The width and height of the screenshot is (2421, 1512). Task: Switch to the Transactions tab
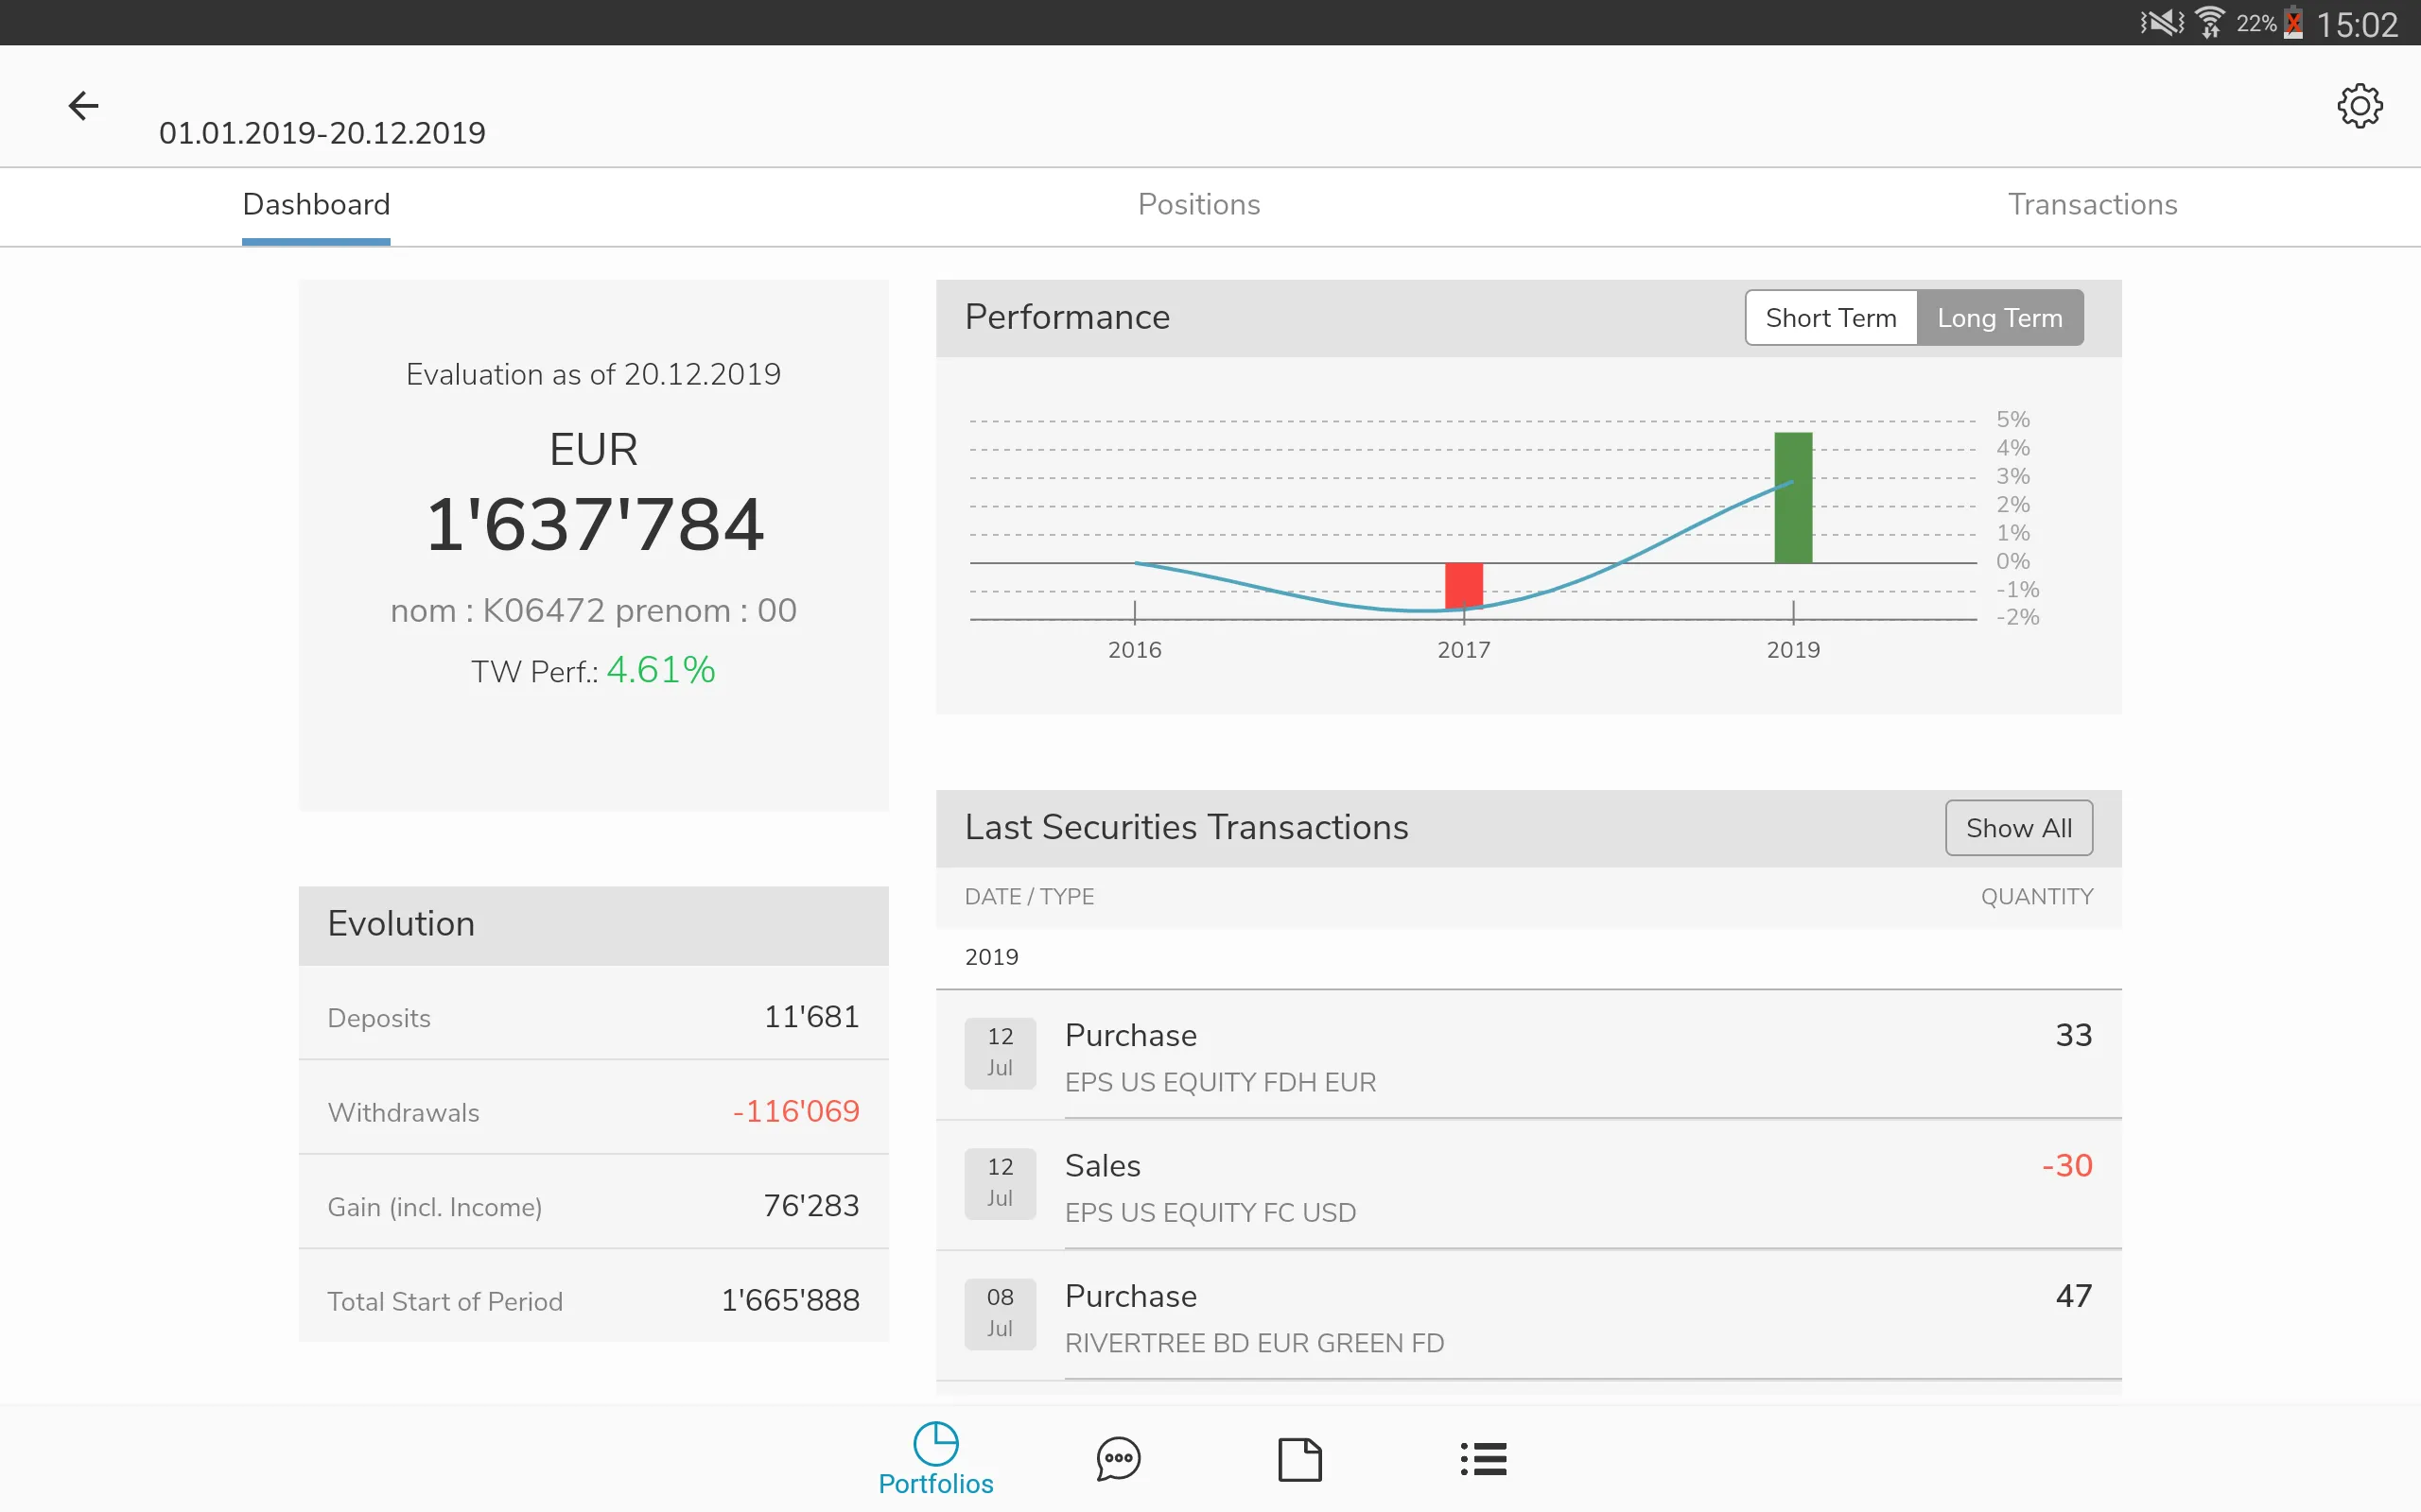[x=2092, y=204]
